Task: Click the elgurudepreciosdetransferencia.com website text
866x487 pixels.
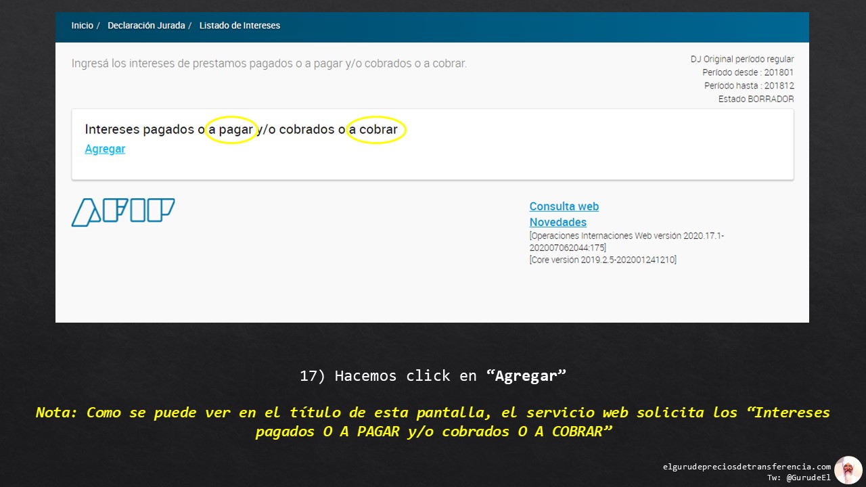Action: coord(747,466)
